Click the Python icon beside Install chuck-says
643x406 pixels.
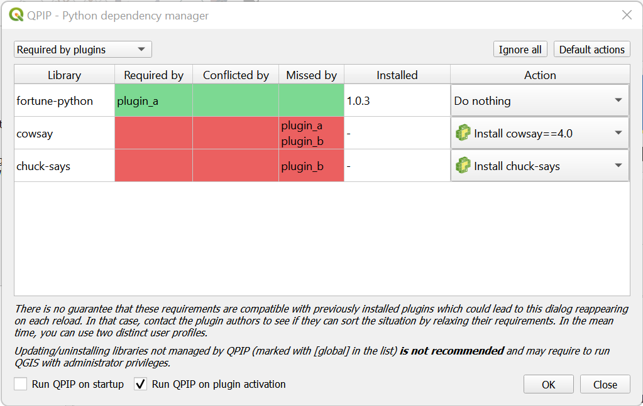pos(463,166)
